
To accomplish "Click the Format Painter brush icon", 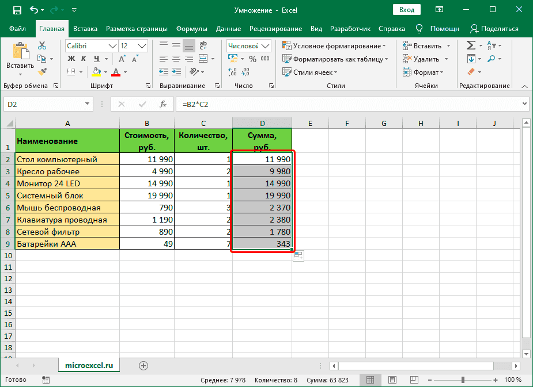I will point(42,71).
